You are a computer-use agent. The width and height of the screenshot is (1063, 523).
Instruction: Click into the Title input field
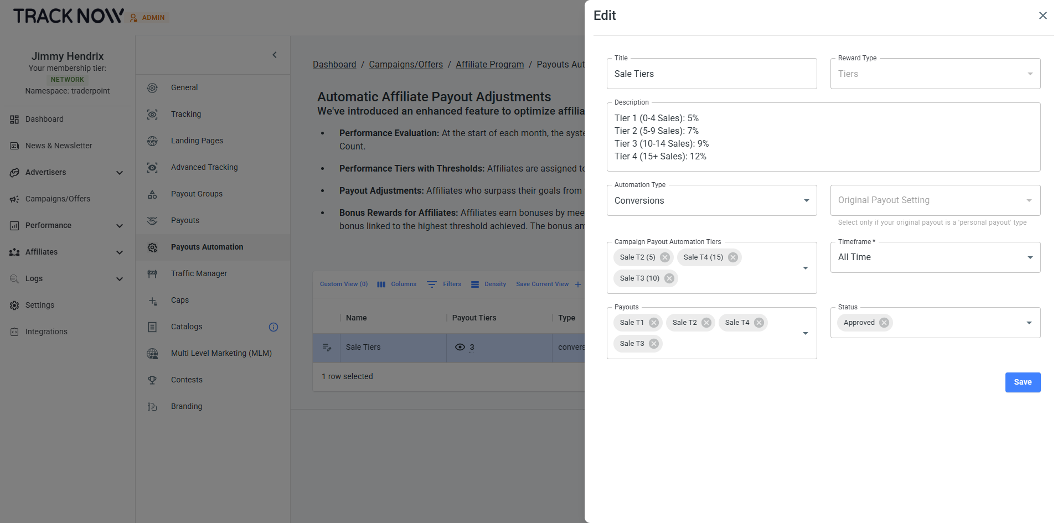[x=711, y=74]
